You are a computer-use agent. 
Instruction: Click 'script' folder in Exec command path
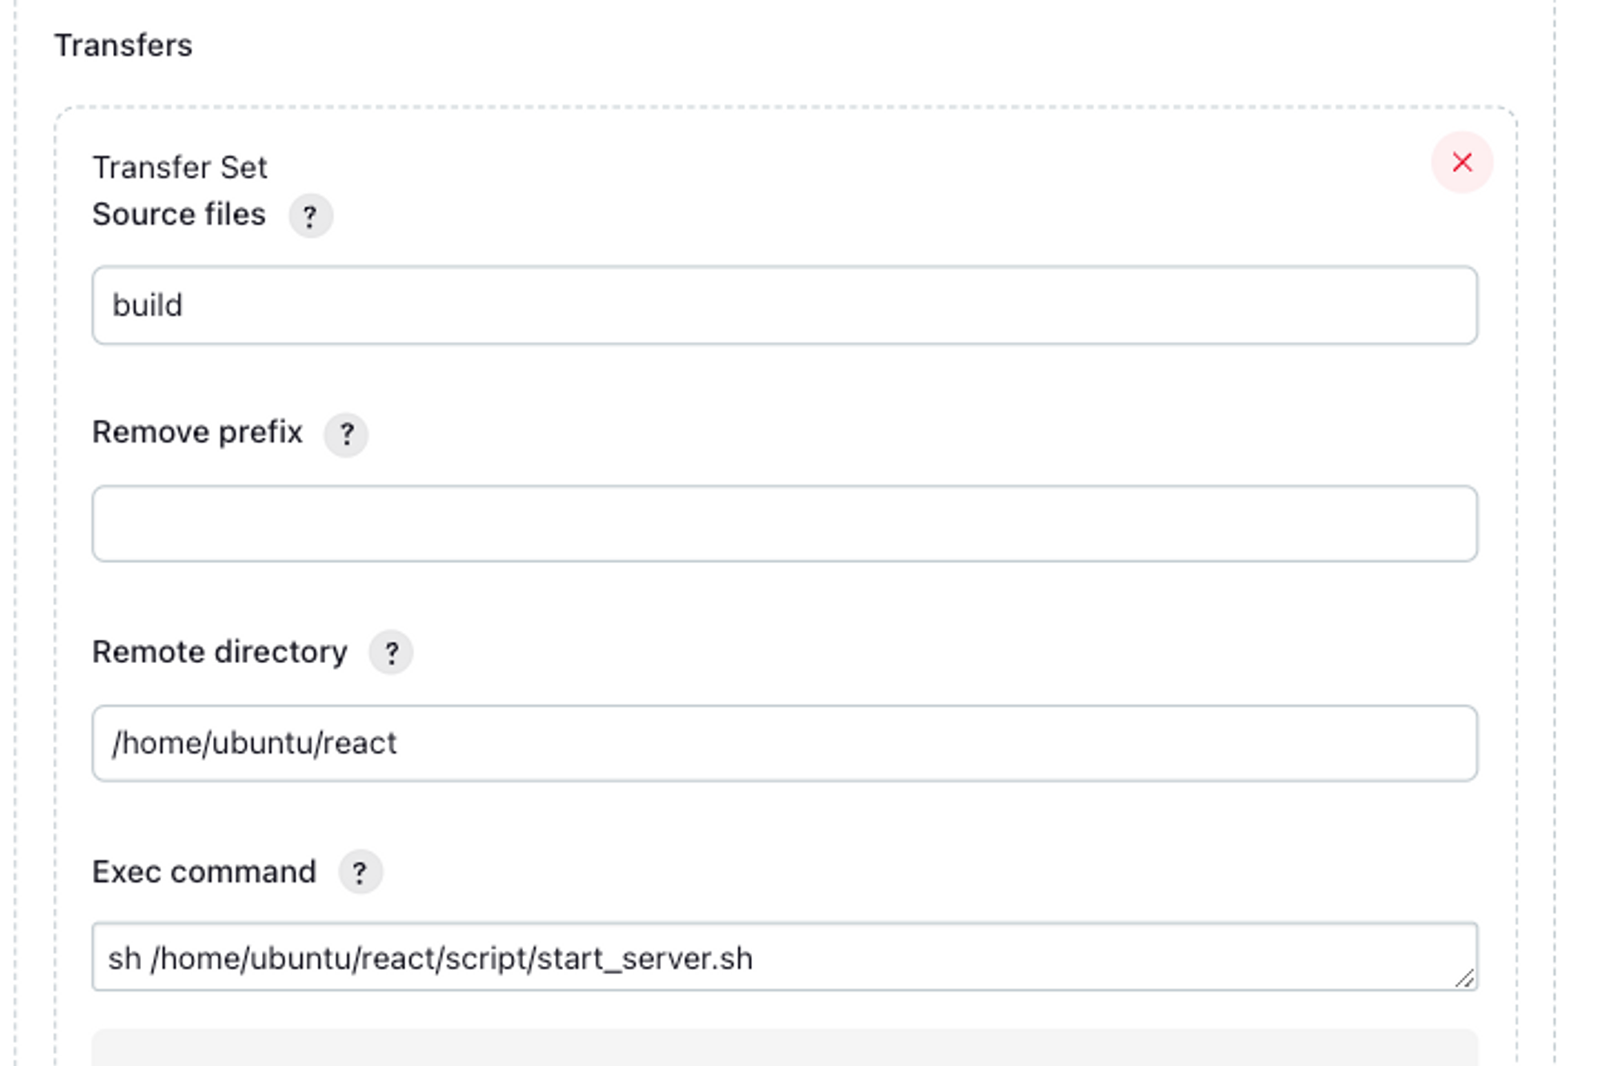(x=485, y=959)
